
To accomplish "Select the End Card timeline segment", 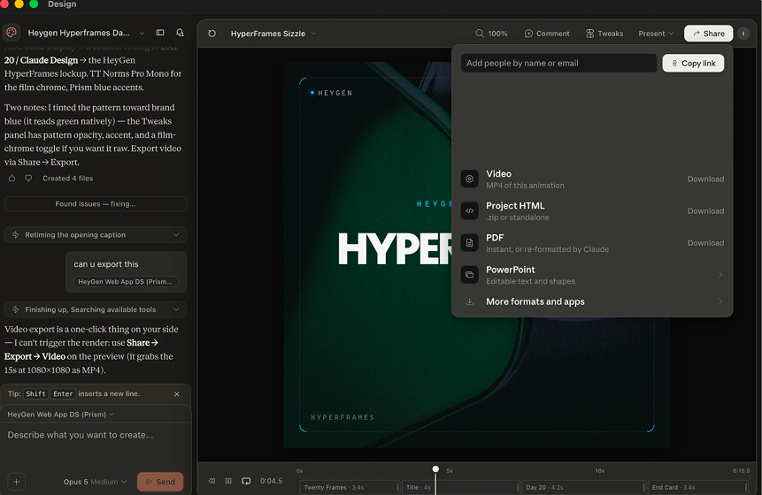I will [698, 487].
